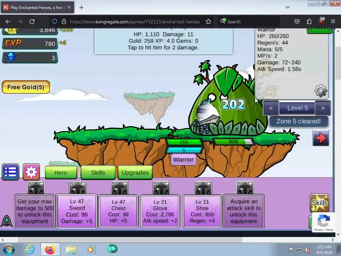Expand the list all tabs chevron
Viewport: 341px width, 256px height.
pyautogui.click(x=288, y=7)
